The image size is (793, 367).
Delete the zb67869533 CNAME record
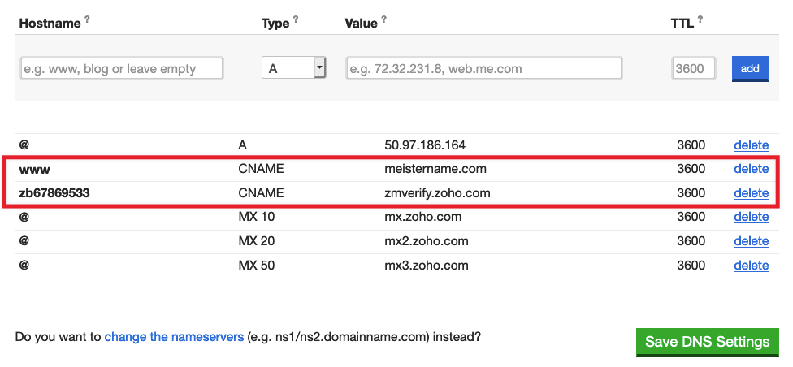pos(751,193)
